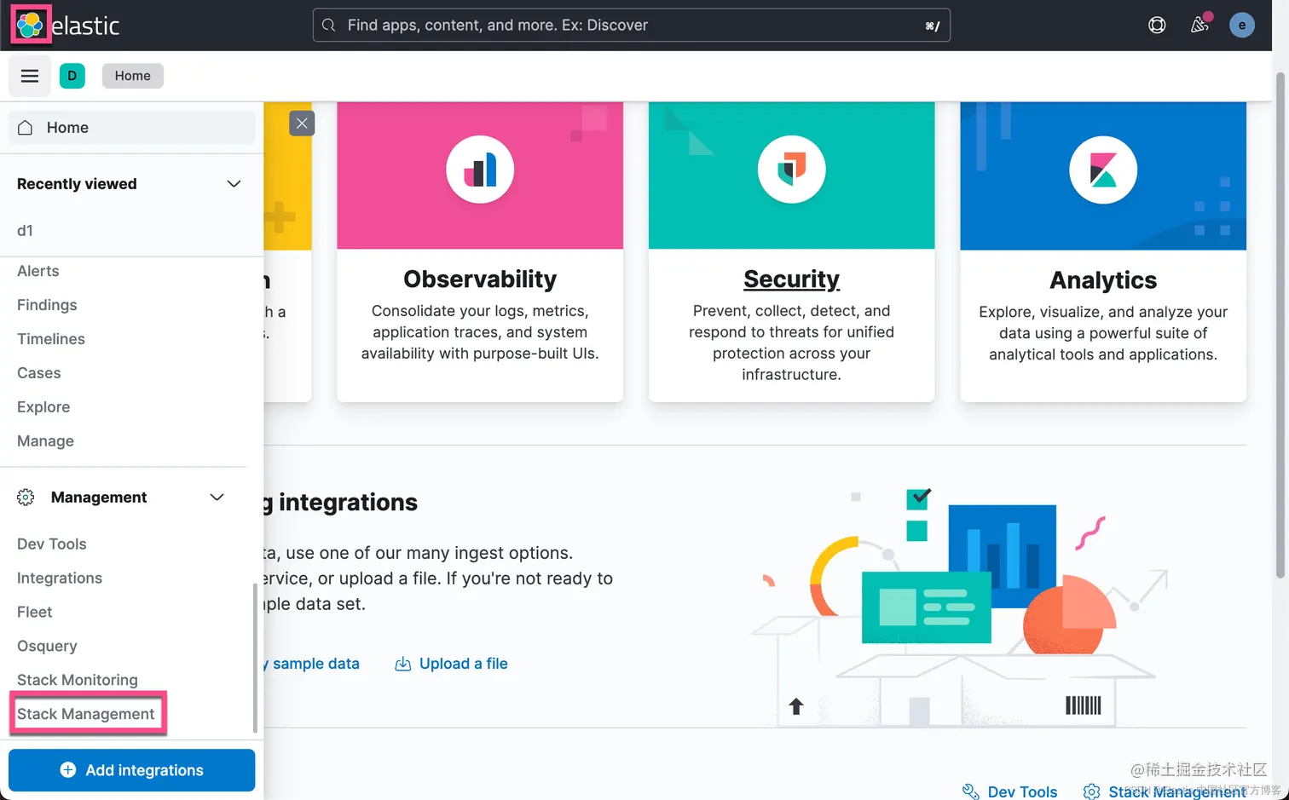Click the Observability card icon
The height and width of the screenshot is (800, 1289).
[480, 170]
